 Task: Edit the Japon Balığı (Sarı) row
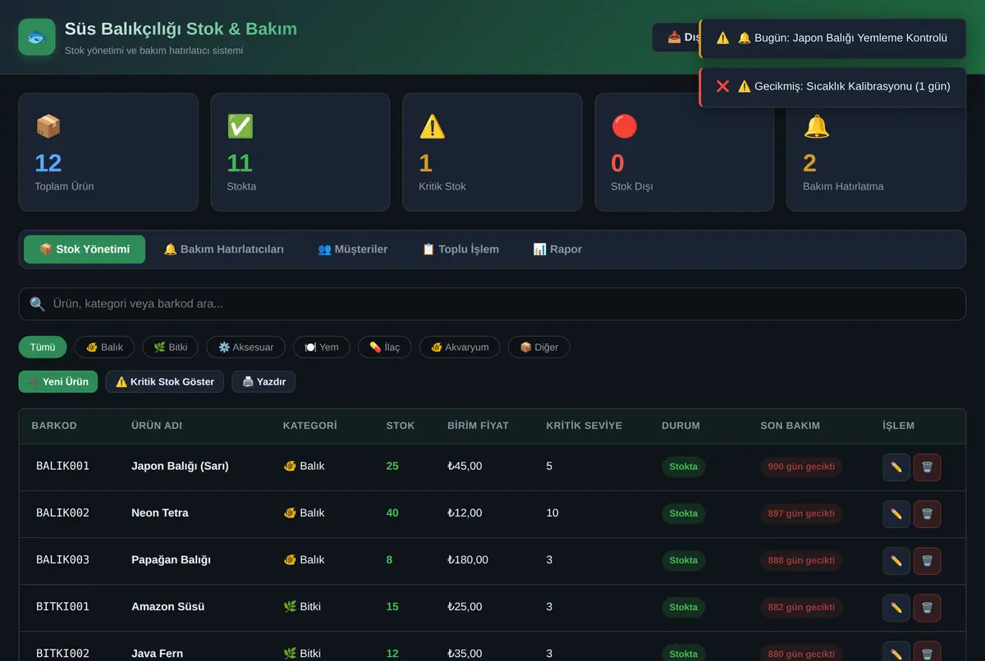[896, 467]
